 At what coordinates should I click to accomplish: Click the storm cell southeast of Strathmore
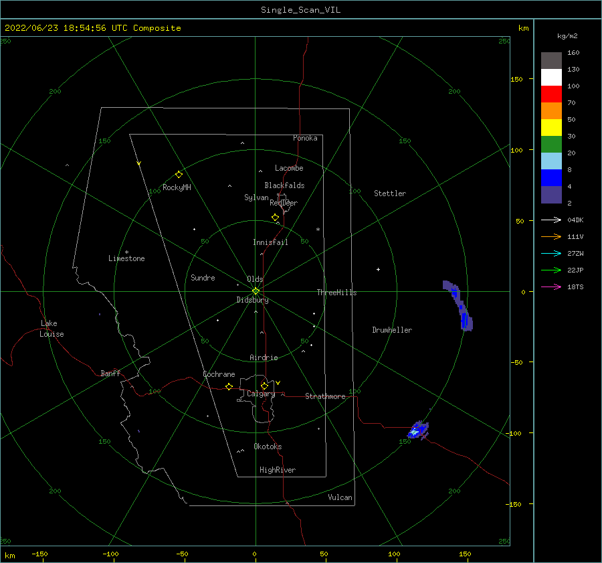click(417, 430)
